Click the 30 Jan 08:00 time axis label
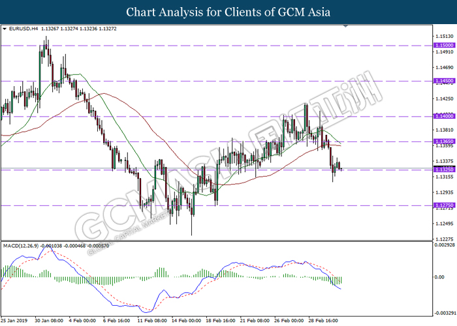Image resolution: width=457 pixels, height=326 pixels. (49, 321)
